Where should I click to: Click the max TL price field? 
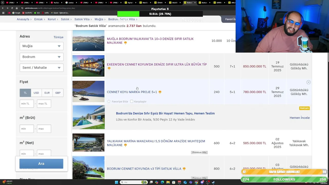click(x=44, y=104)
